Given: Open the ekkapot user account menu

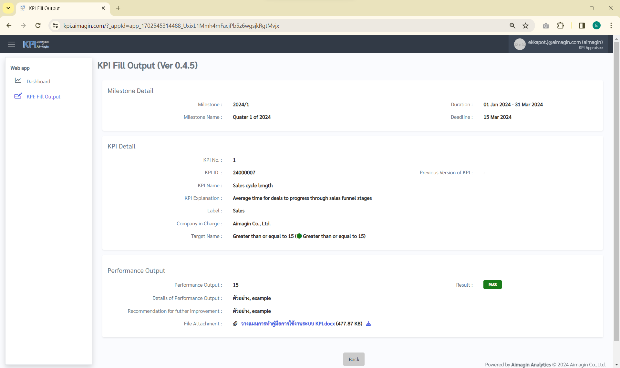Looking at the screenshot, I should 559,44.
